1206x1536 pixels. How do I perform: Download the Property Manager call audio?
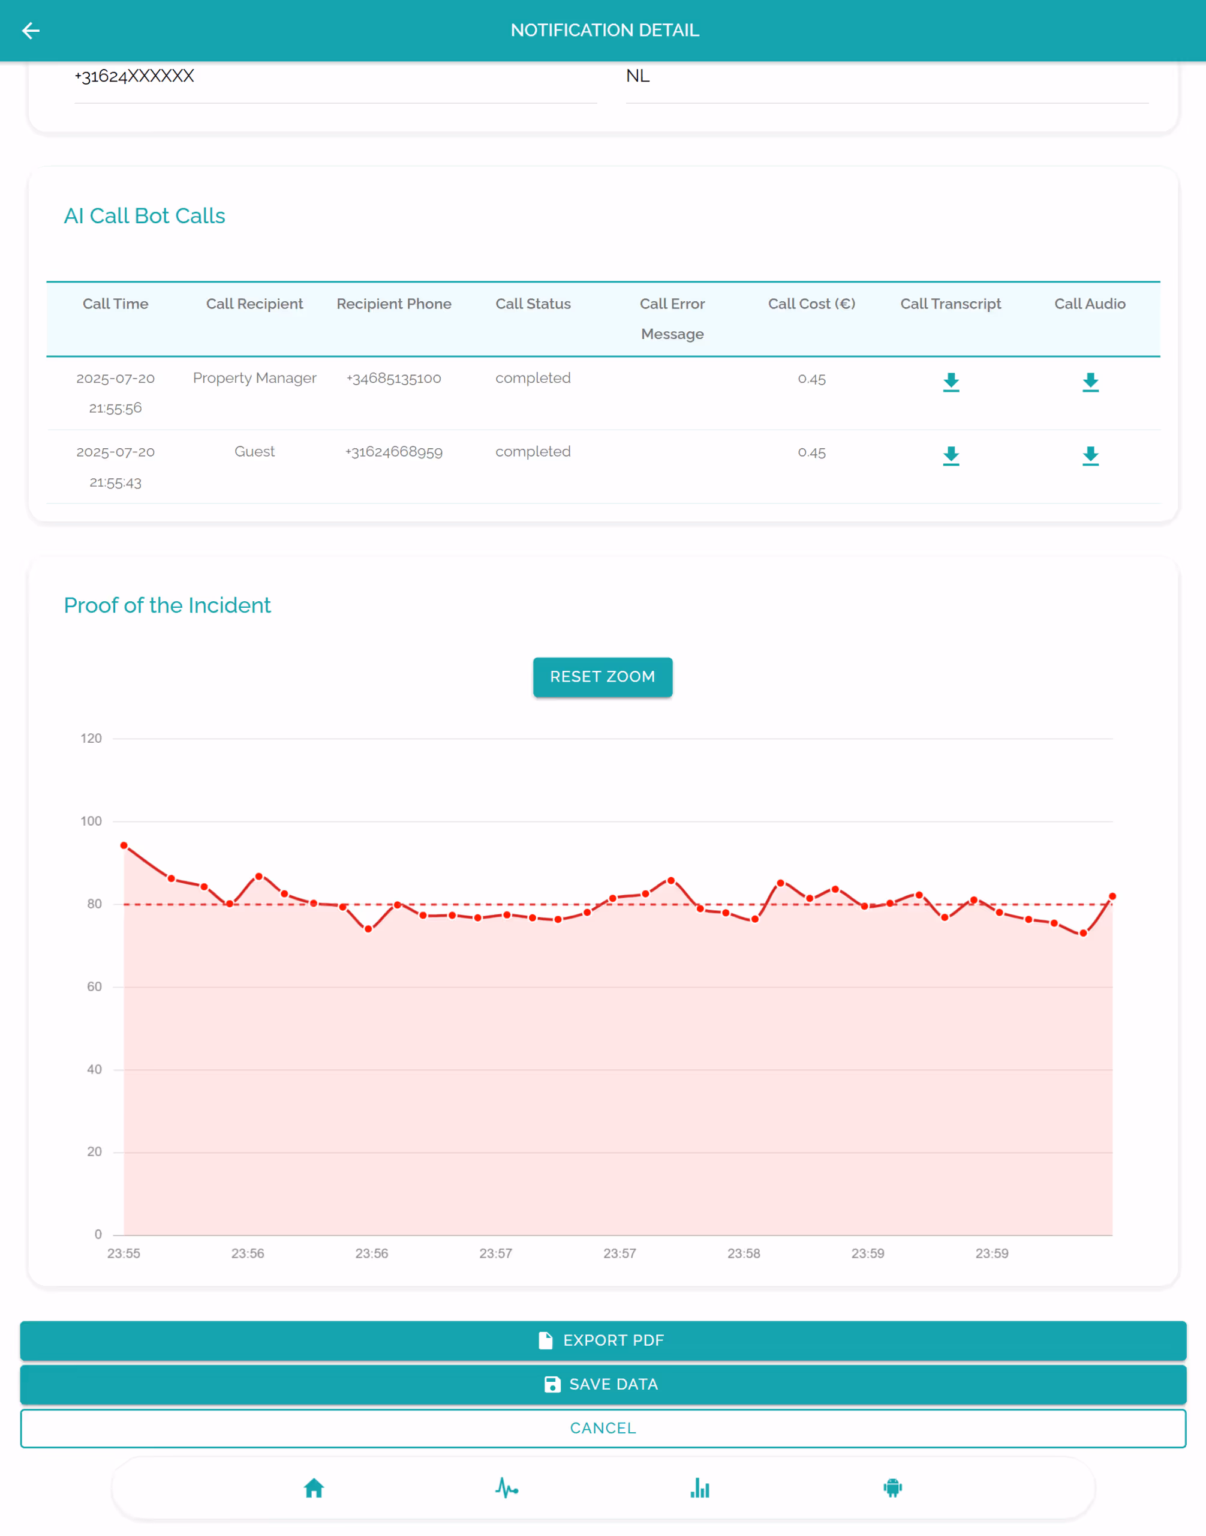pyautogui.click(x=1090, y=382)
